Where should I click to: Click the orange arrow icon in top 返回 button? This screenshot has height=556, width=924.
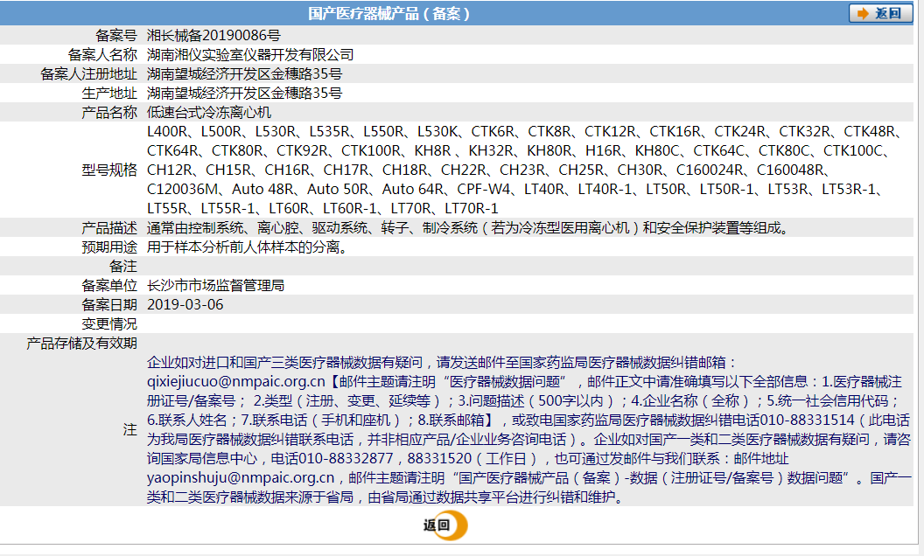tap(863, 13)
